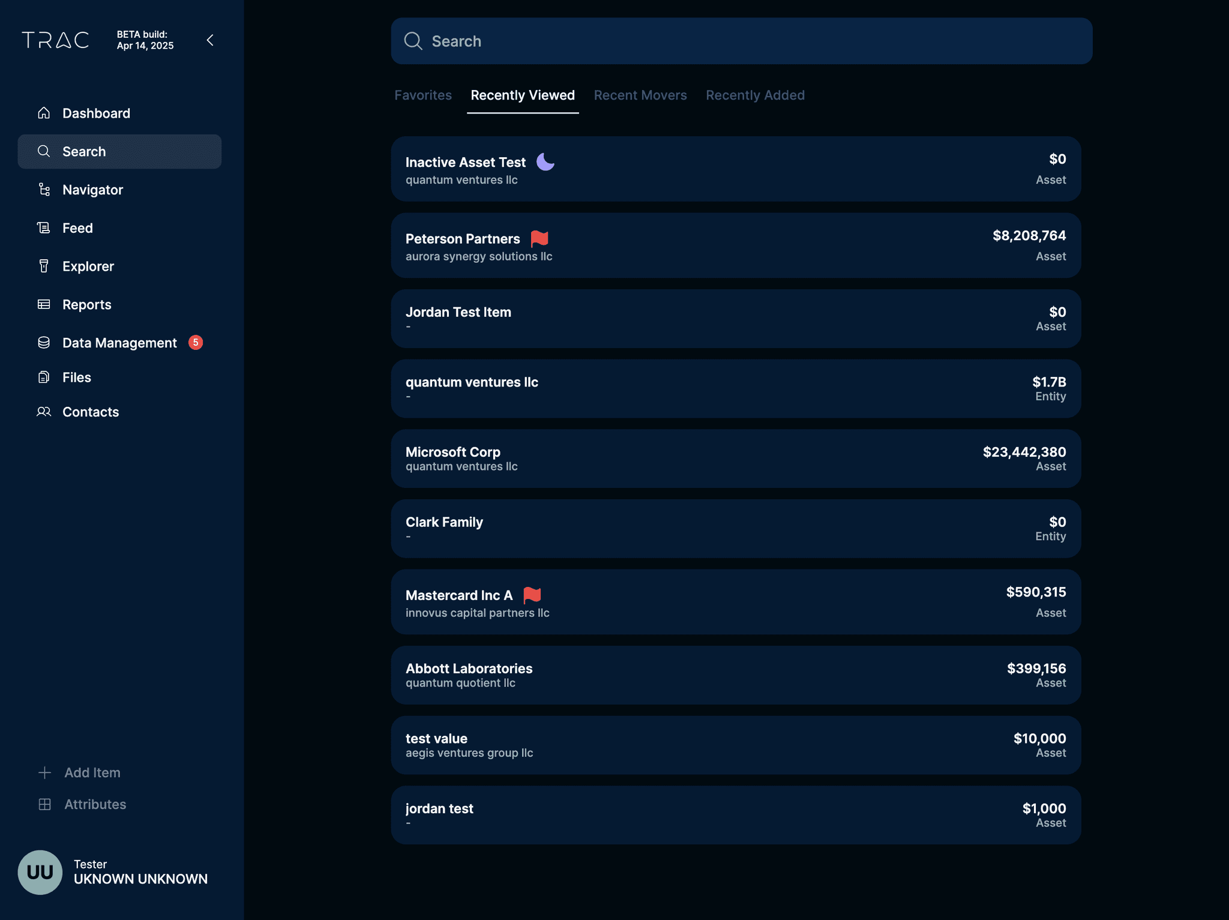Screen dimensions: 1229x920
Task: Click the UU user avatar
Action: tap(40, 872)
